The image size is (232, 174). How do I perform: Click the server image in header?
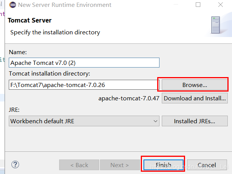[216, 25]
